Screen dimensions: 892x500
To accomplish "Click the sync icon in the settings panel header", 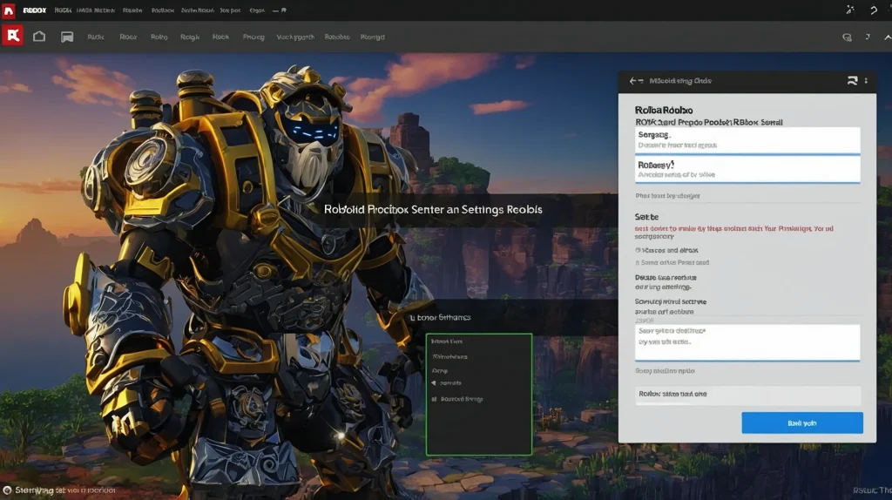I will point(852,81).
